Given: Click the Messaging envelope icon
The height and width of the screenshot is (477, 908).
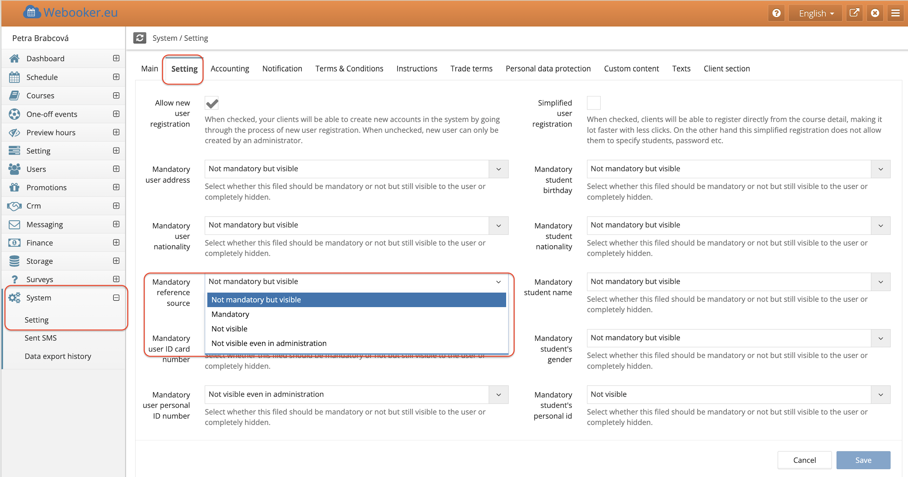Looking at the screenshot, I should click(x=14, y=224).
